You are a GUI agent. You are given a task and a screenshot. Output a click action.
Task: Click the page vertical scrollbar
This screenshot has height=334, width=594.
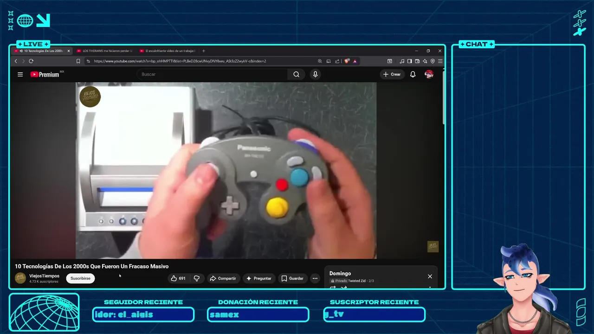[x=444, y=97]
